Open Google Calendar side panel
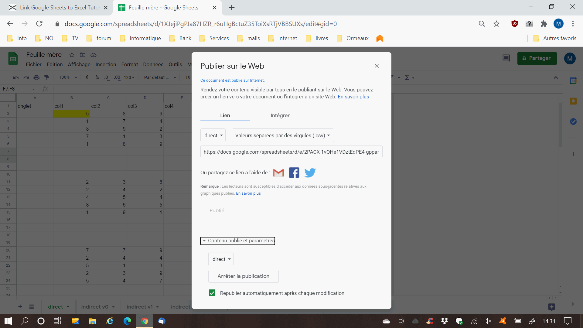 click(573, 81)
